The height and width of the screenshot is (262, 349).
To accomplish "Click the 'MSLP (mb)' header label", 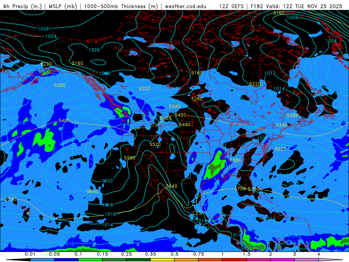I will pyautogui.click(x=63, y=6).
